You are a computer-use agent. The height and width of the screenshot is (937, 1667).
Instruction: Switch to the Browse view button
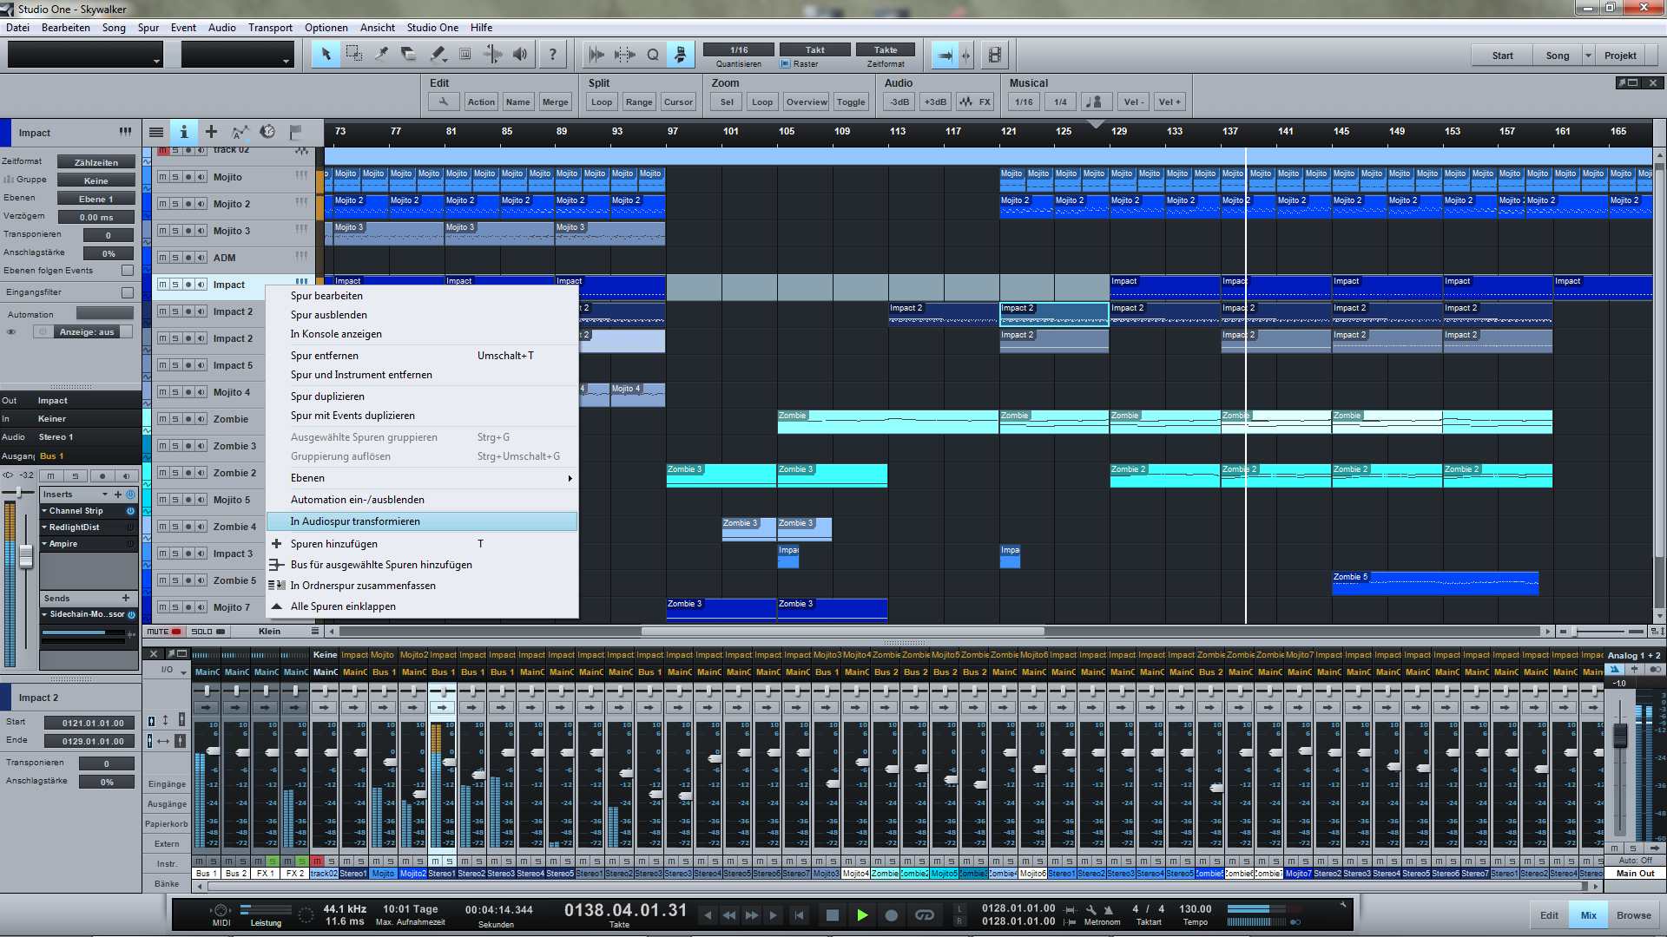click(1633, 915)
